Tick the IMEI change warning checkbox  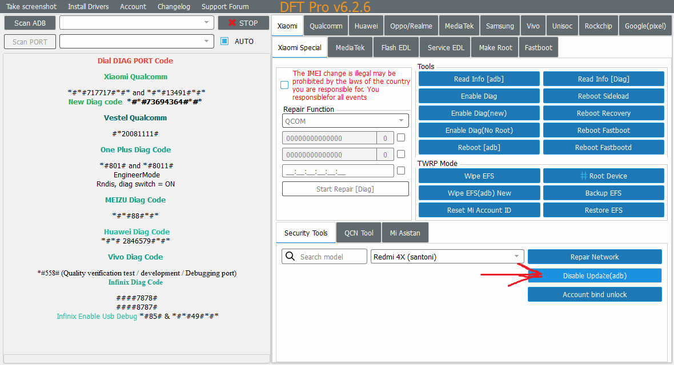coord(284,85)
